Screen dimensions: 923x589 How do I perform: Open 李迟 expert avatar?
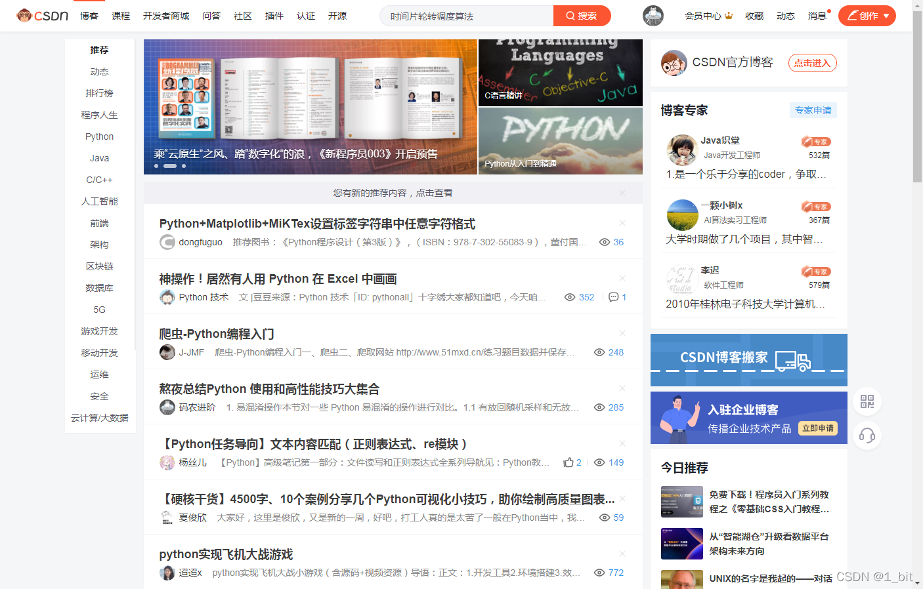[x=682, y=280]
